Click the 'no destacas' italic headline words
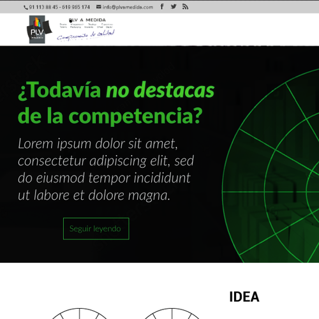319x319 pixels. coord(160,90)
